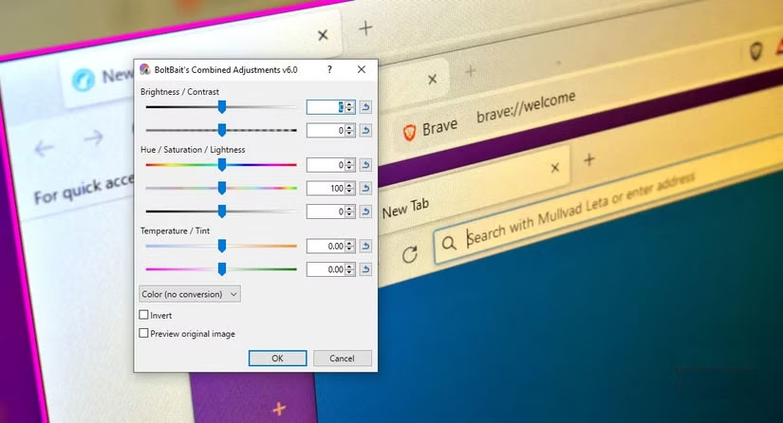
Task: Click the reload icon in the Mullvad browser image
Action: [409, 254]
